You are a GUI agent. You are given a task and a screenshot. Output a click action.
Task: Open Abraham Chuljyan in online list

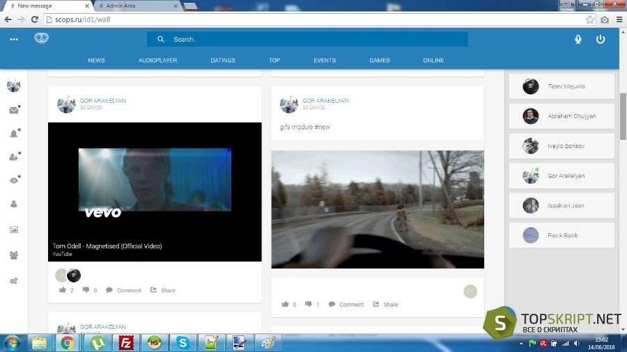pyautogui.click(x=562, y=116)
